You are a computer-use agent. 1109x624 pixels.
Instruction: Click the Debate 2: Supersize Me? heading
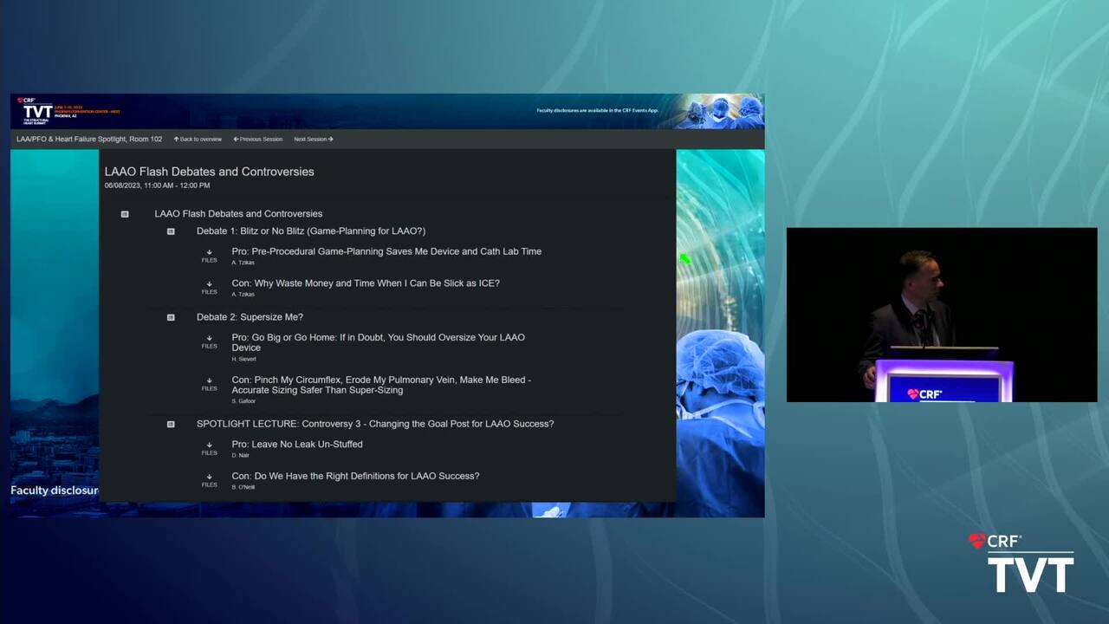point(250,317)
